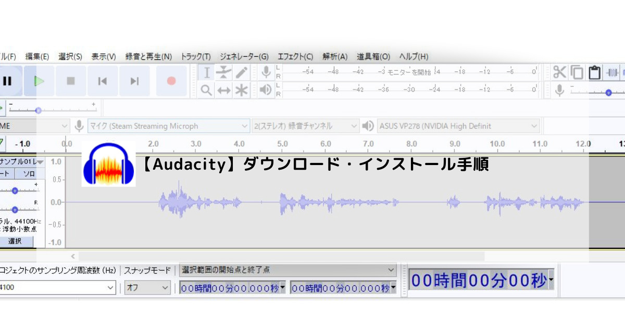This screenshot has height=328, width=625.
Task: Open the selection start time format arrow
Action: pyautogui.click(x=283, y=287)
